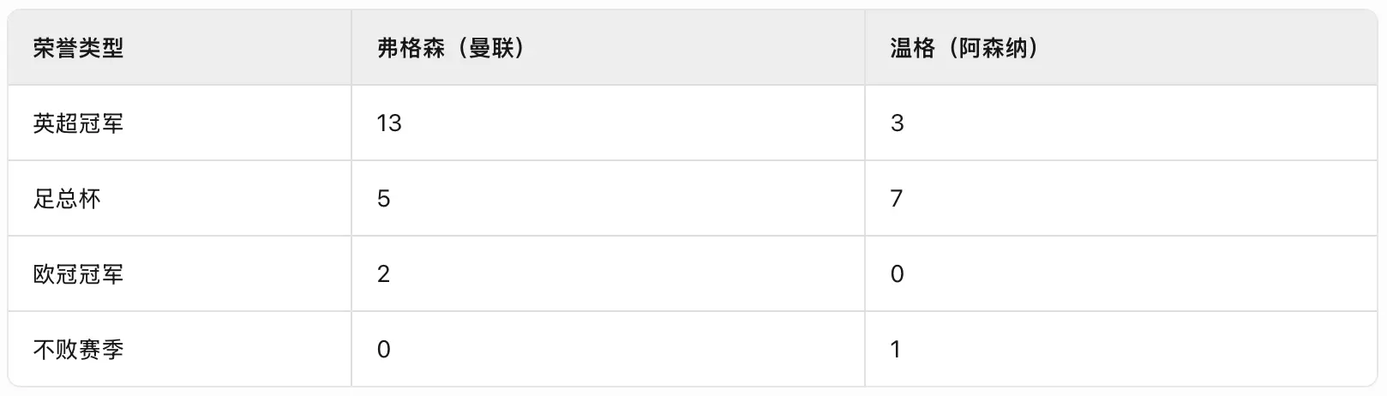The image size is (1387, 396).
Task: Select Ferguson's 2 欧冠冠军 value
Action: pos(383,274)
